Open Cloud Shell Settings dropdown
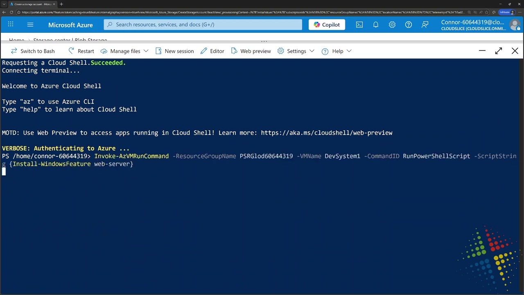The image size is (524, 295). pyautogui.click(x=296, y=51)
